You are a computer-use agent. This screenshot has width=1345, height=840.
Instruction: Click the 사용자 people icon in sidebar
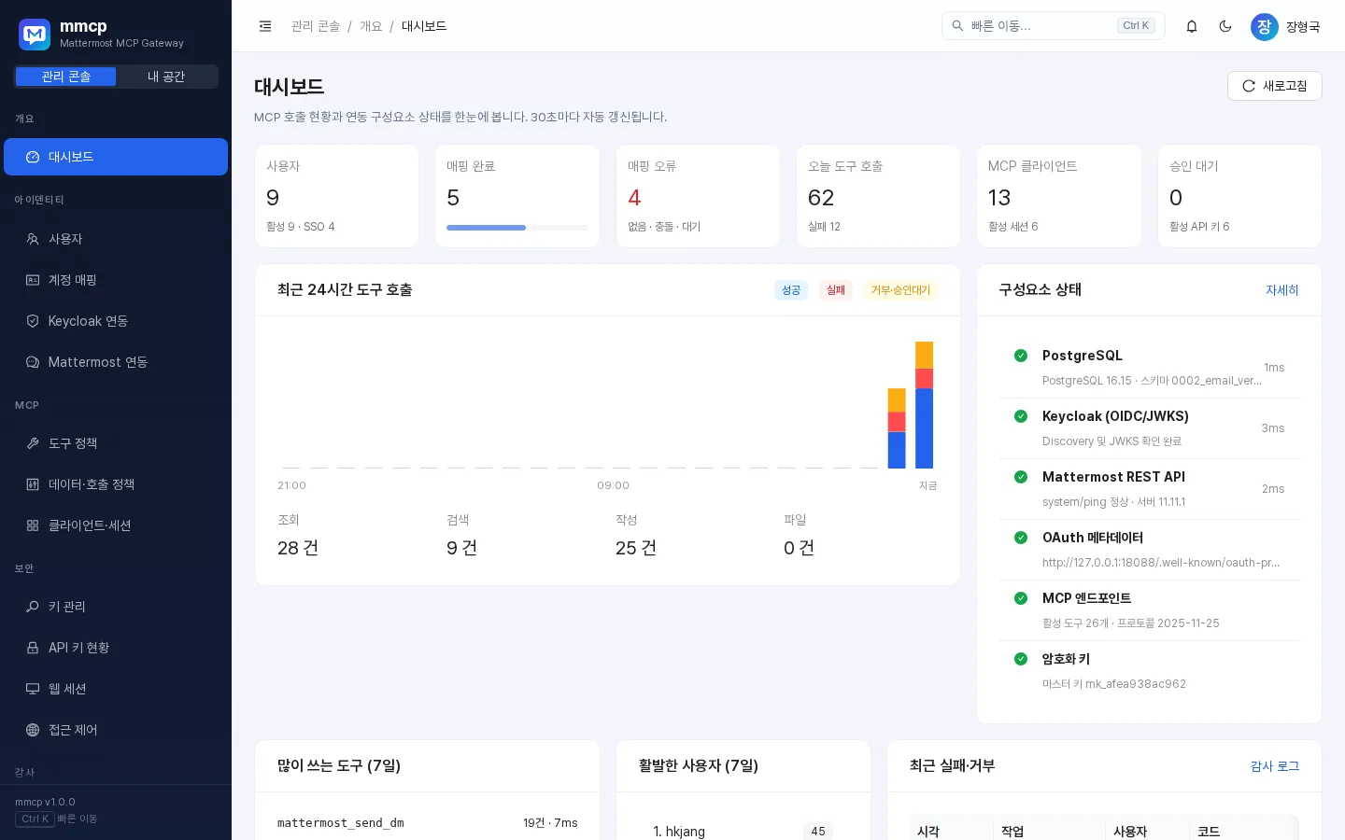[x=33, y=239]
